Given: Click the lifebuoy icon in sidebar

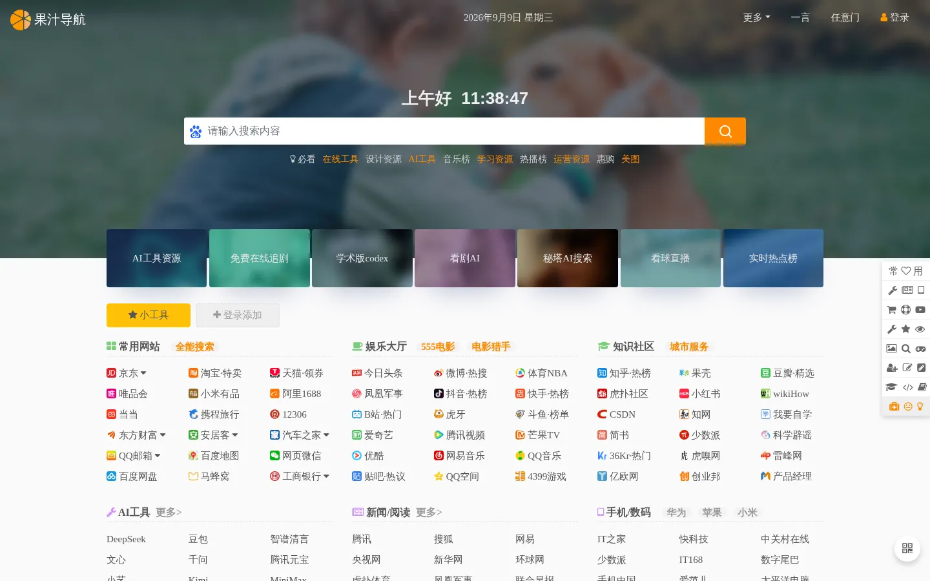Looking at the screenshot, I should point(906,310).
